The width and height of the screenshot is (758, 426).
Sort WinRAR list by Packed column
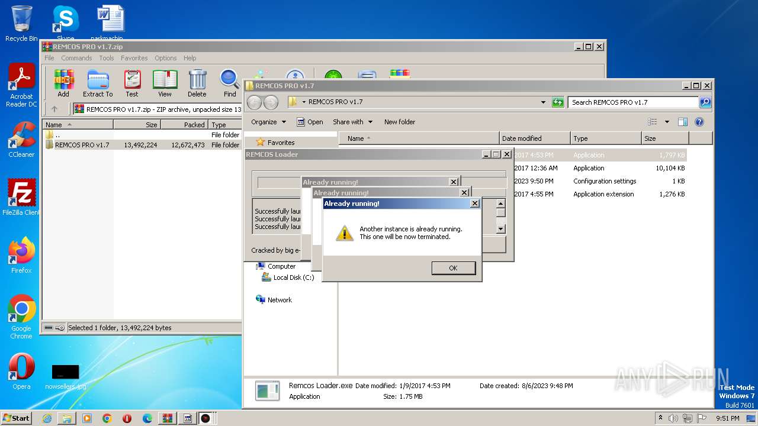click(x=184, y=125)
